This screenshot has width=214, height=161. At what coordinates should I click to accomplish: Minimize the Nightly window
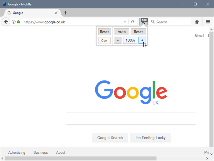click(x=183, y=4)
